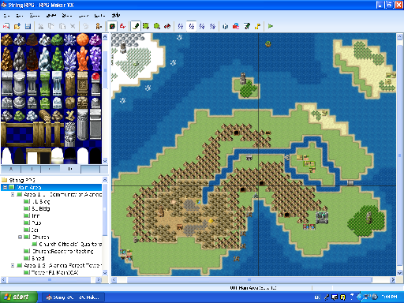This screenshot has height=303, width=404.
Task: Click the Undo arrow icon
Action: click(85, 26)
